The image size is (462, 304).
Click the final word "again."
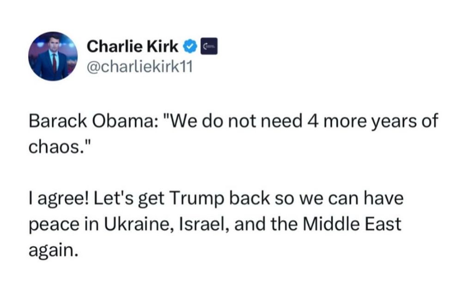coord(54,250)
